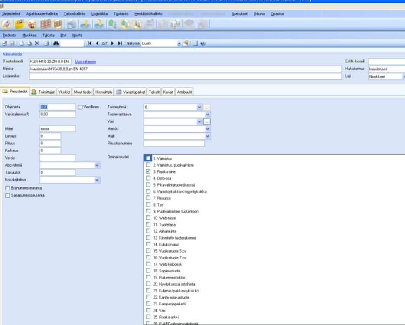Image resolution: width=405 pixels, height=325 pixels.
Task: Click the list view icon in toolbar
Action: [195, 43]
